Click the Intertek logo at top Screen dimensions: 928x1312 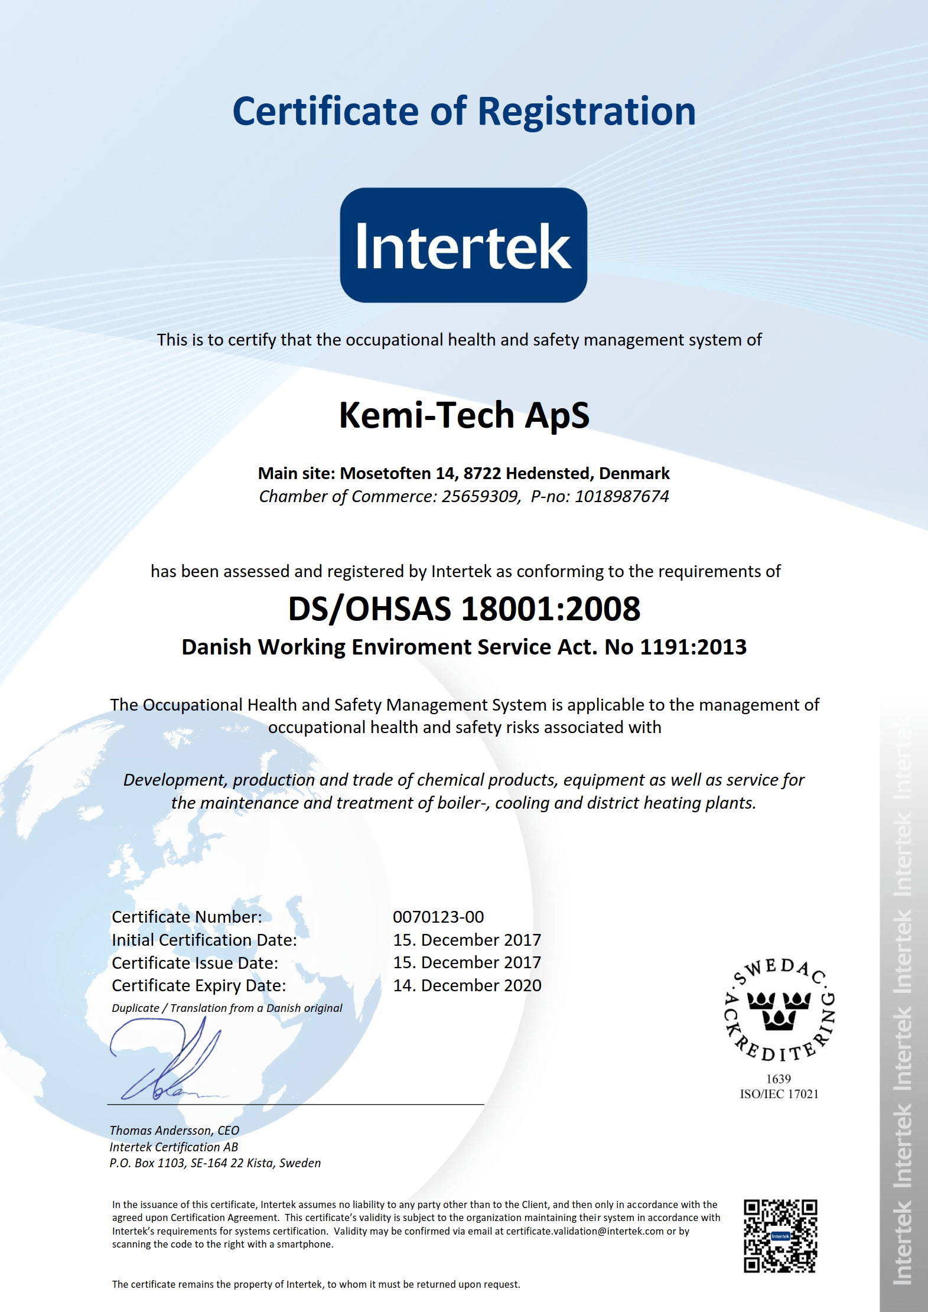click(x=463, y=245)
